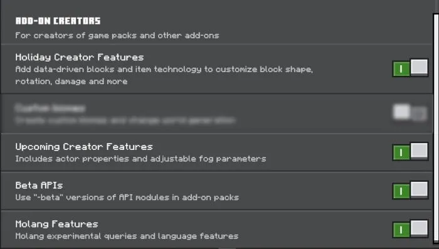
Task: Click the ADD-ON CREATORS section header
Action: (x=58, y=21)
